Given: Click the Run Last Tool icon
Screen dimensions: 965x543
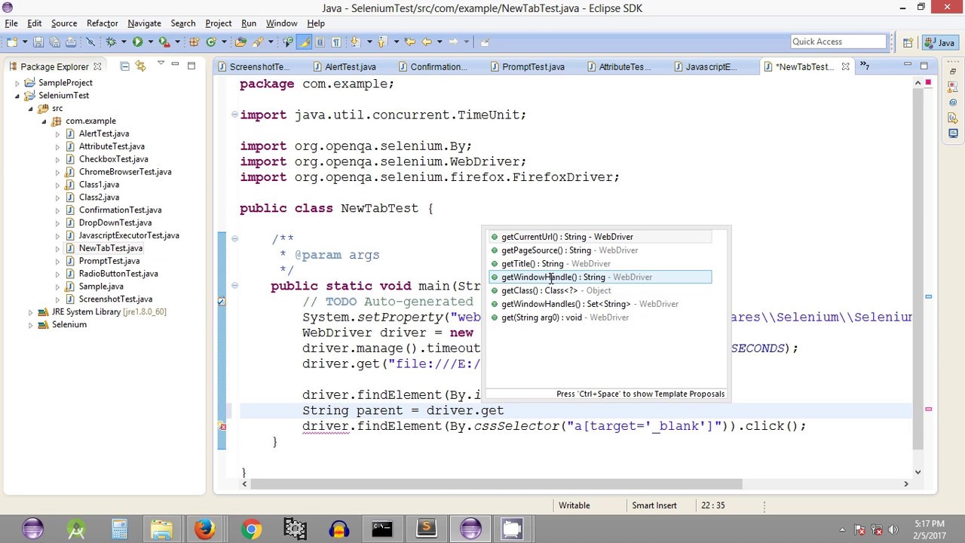Looking at the screenshot, I should (x=165, y=41).
